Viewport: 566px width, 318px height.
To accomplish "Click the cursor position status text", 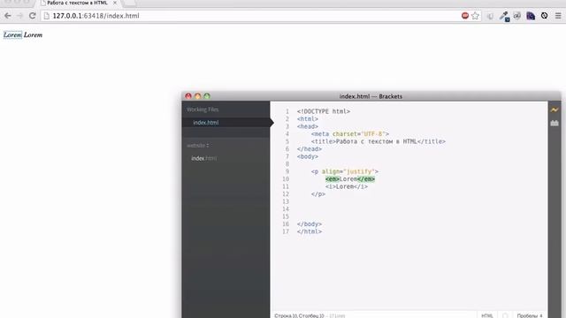I will [299, 315].
